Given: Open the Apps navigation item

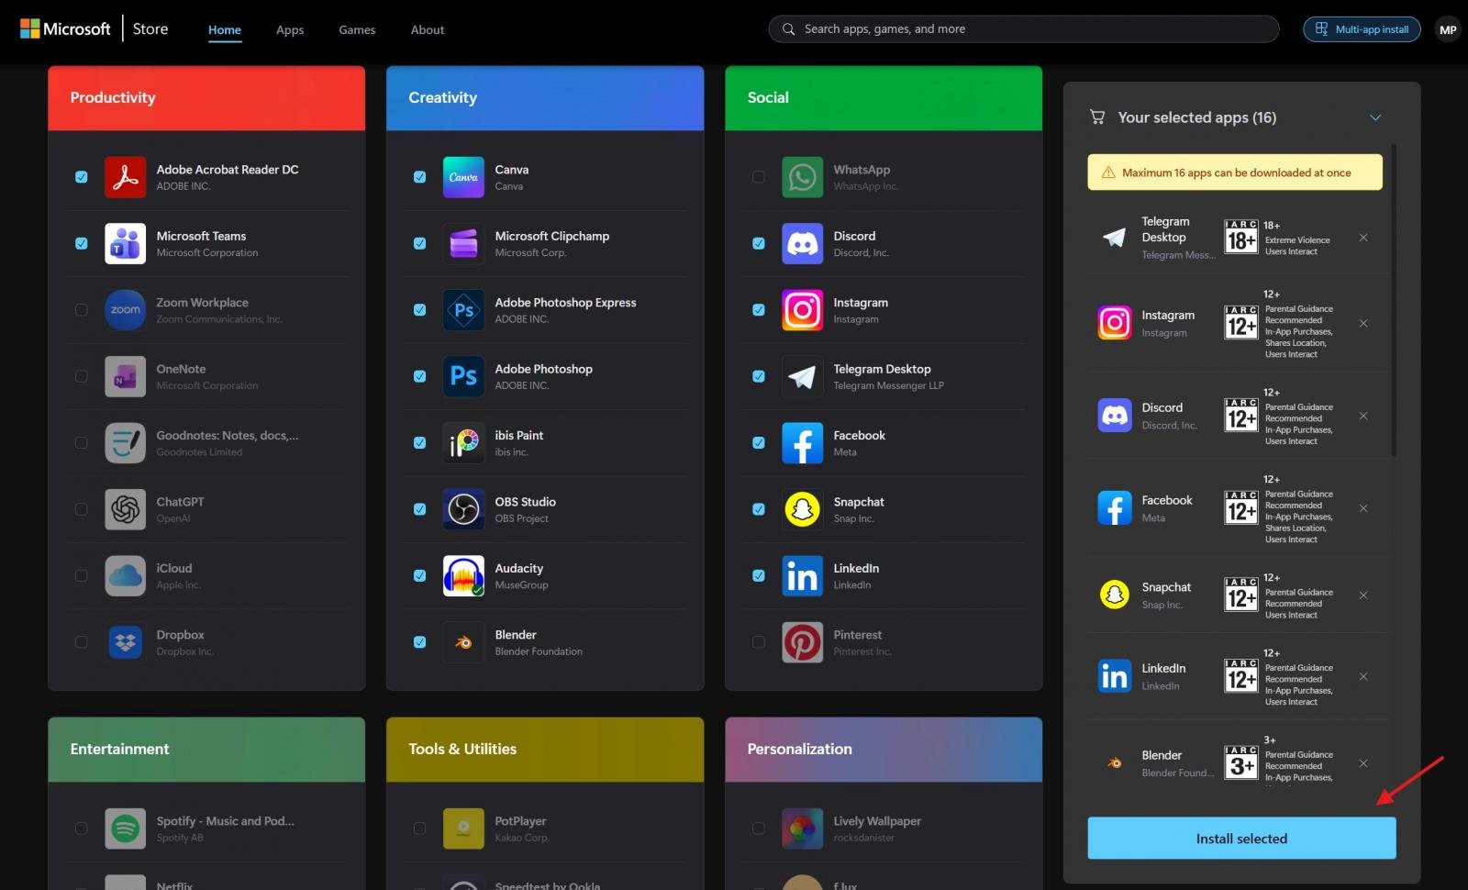Looking at the screenshot, I should click(289, 29).
